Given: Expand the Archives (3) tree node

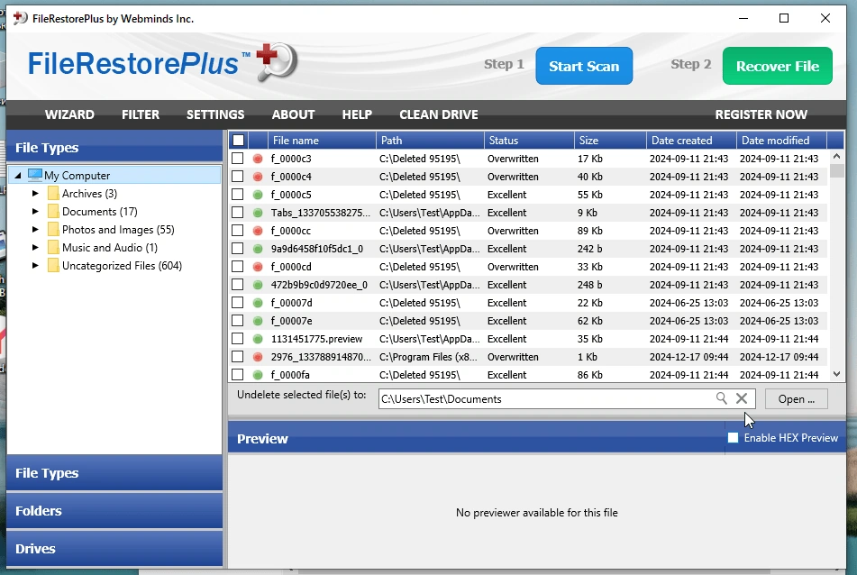Looking at the screenshot, I should 35,194.
